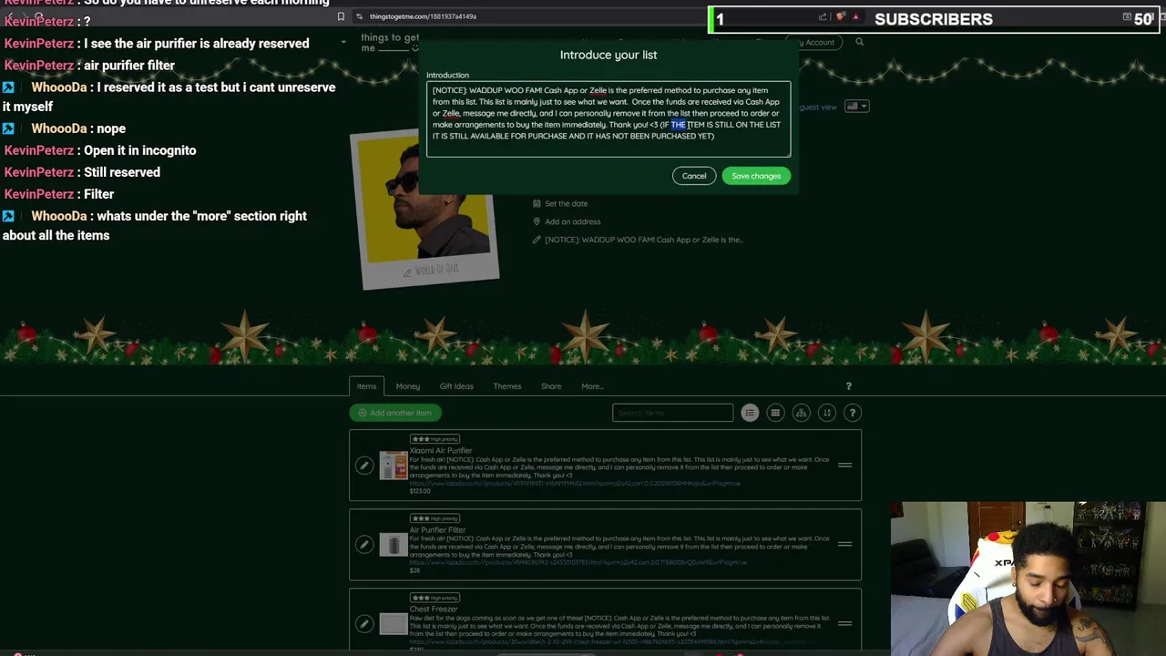Image resolution: width=1166 pixels, height=656 pixels.
Task: Cancel the Introduce your list dialog
Action: [694, 176]
